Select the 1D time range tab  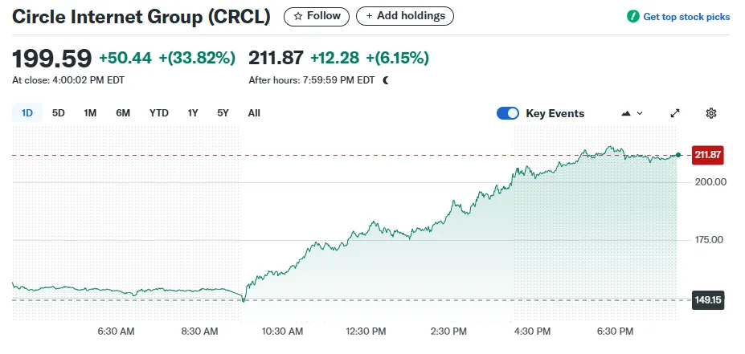[27, 113]
